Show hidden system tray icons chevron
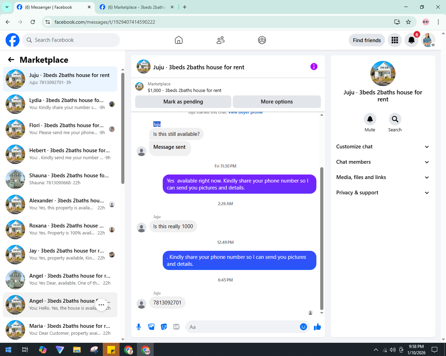This screenshot has width=446, height=356. point(376,349)
